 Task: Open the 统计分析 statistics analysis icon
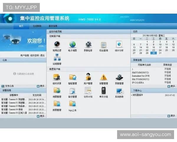119,44
